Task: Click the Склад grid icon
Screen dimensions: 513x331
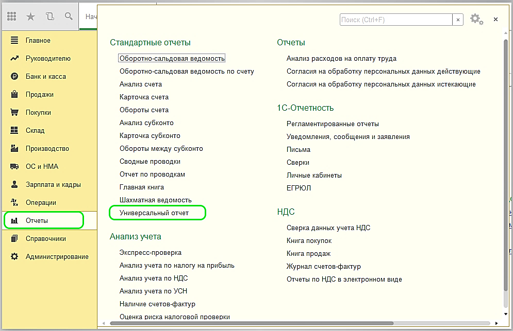Action: [14, 130]
